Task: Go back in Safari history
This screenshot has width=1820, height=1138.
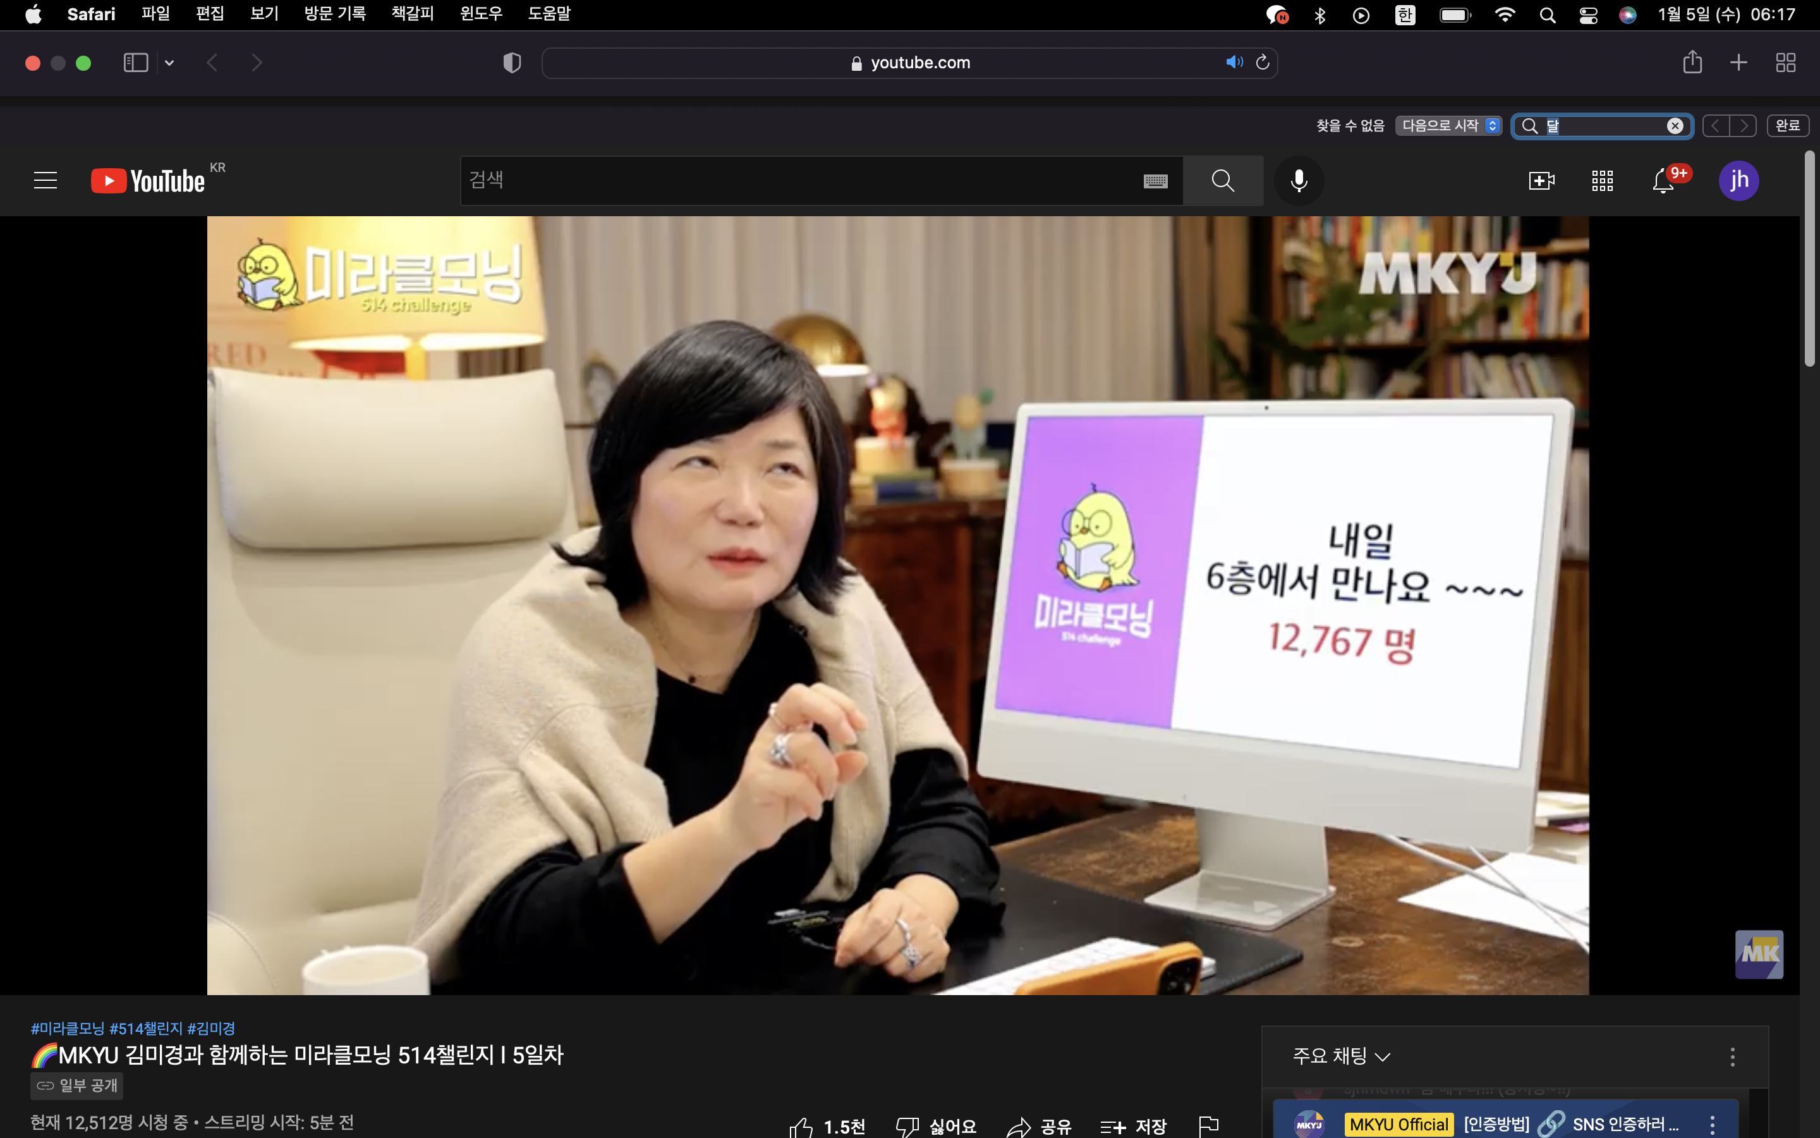Action: [x=212, y=63]
